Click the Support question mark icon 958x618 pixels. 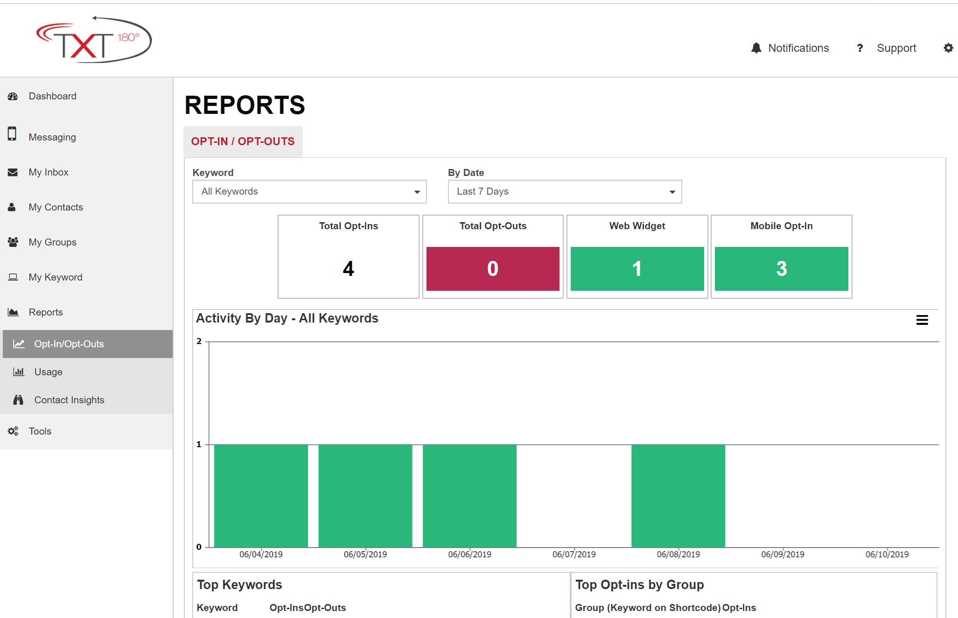point(860,48)
